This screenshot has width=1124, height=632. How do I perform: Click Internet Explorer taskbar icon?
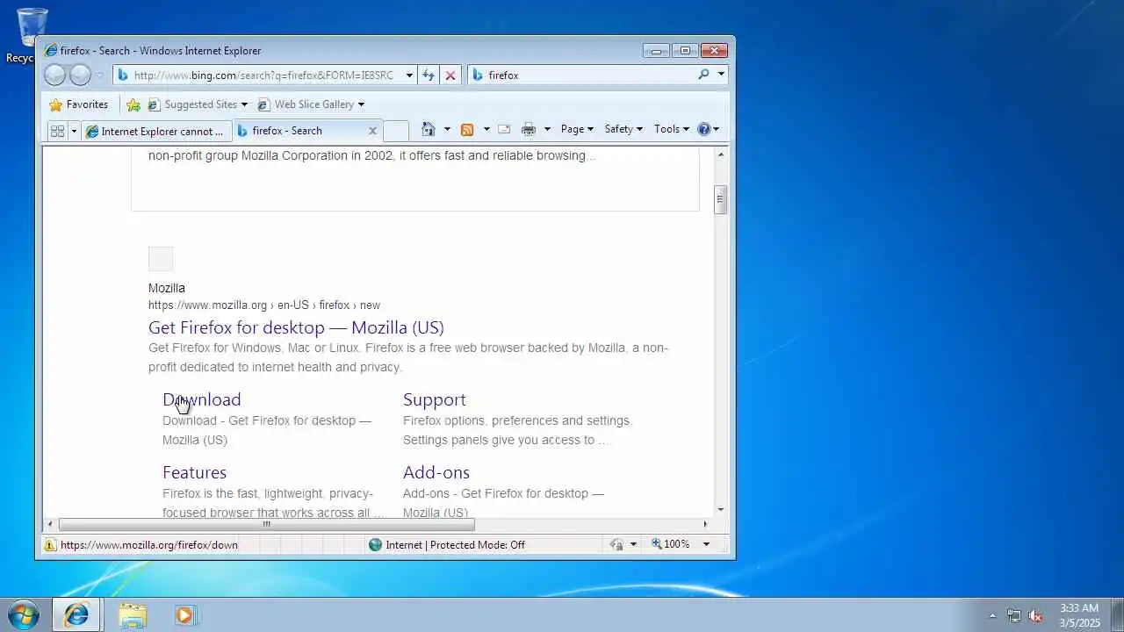click(x=76, y=615)
